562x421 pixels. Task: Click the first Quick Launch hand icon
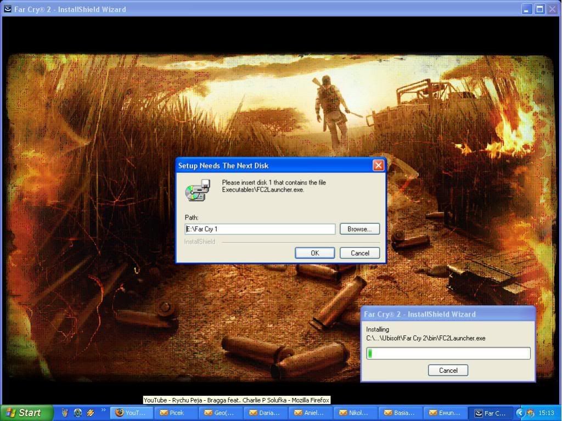pyautogui.click(x=65, y=413)
